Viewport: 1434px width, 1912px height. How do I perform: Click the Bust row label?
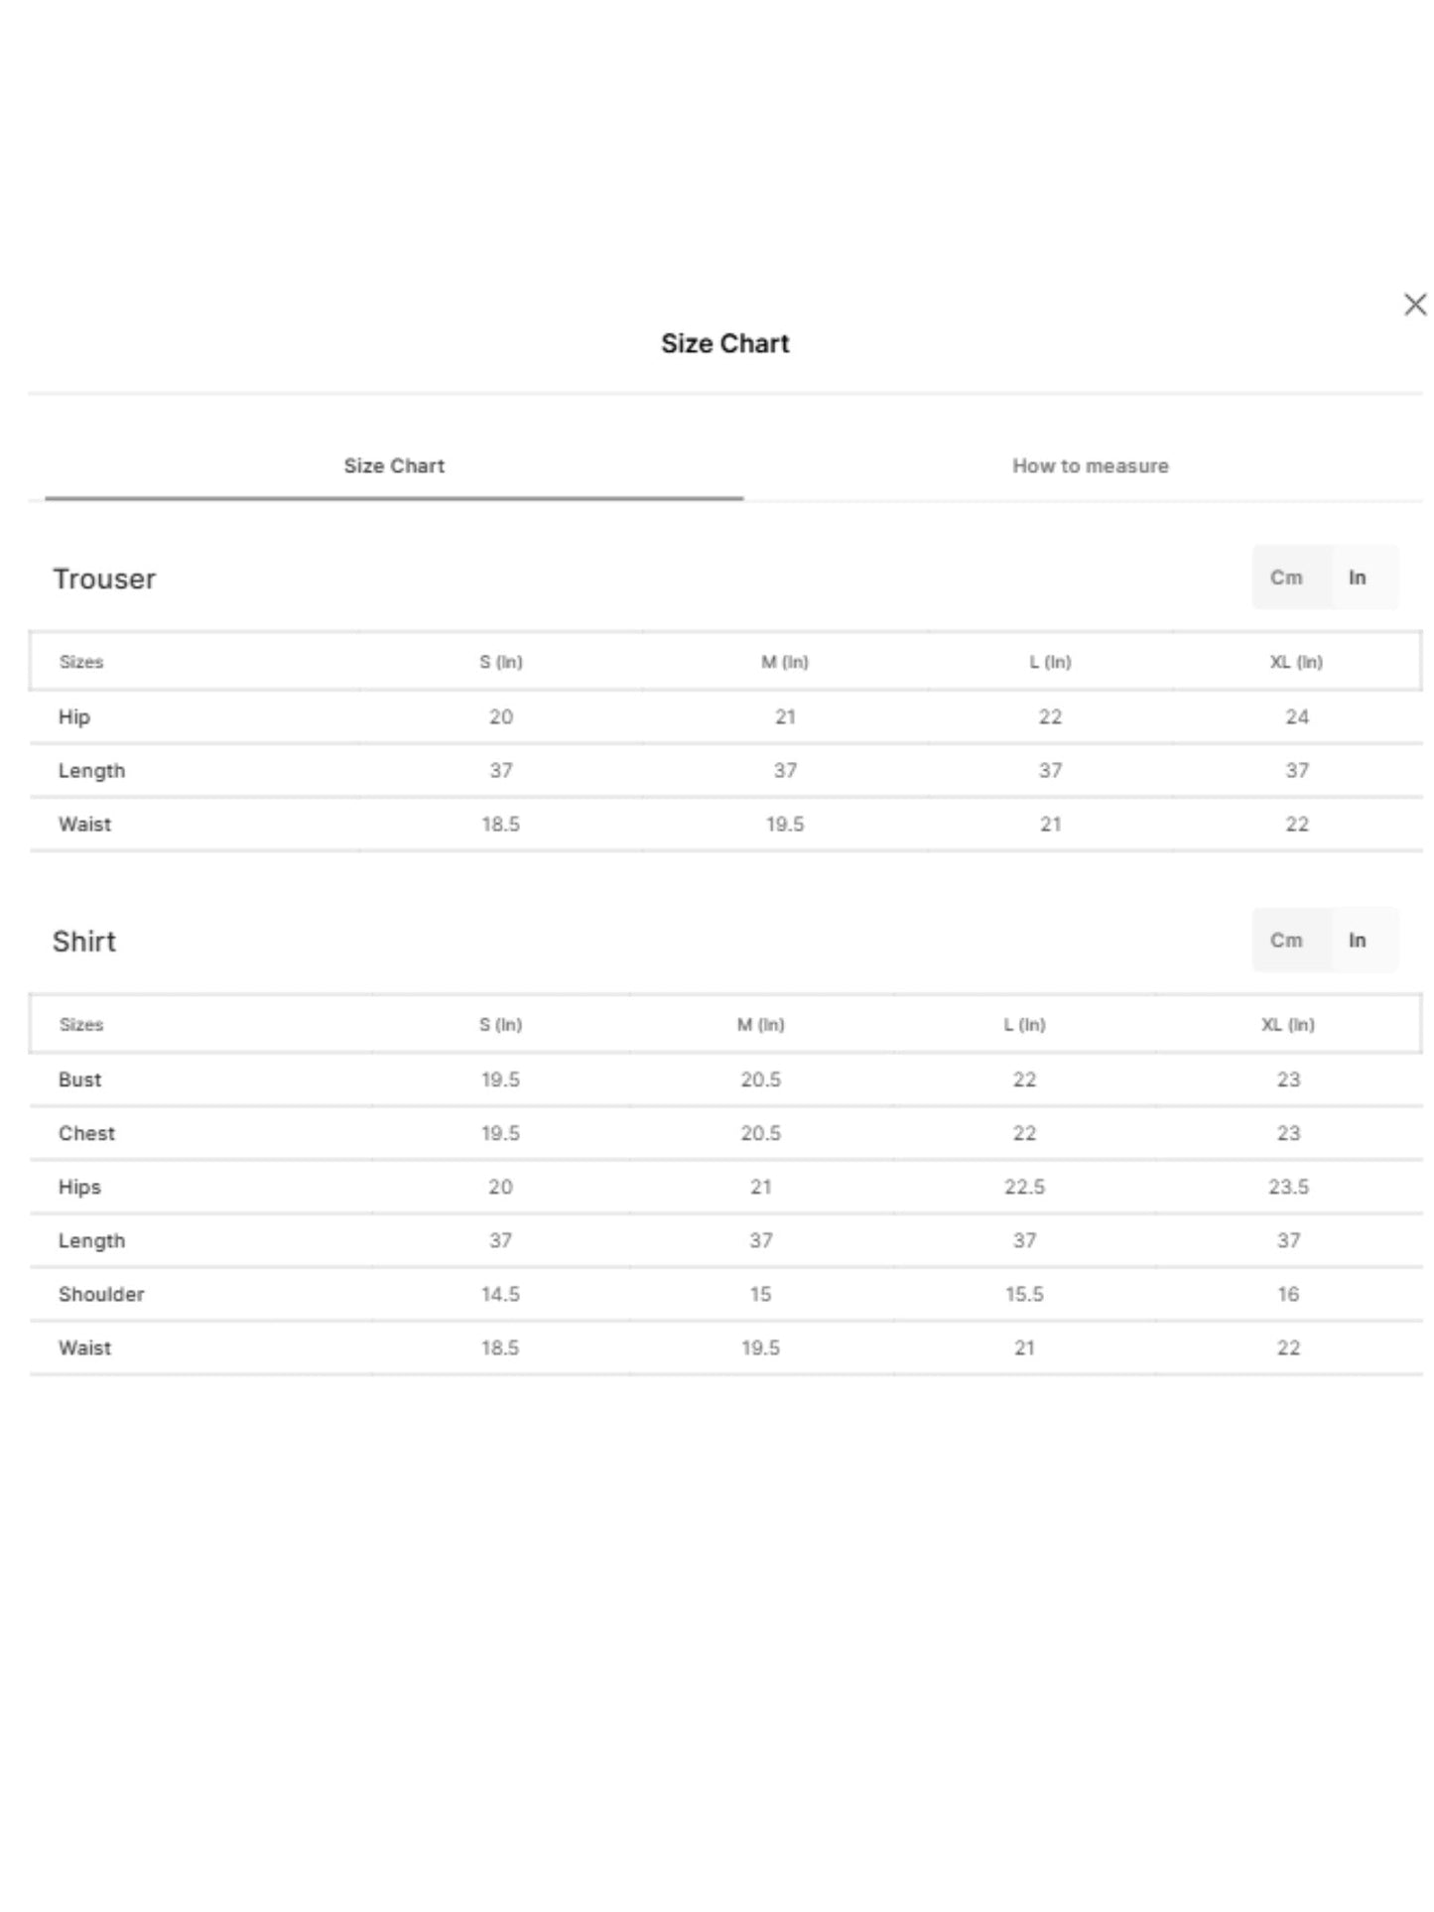click(79, 1080)
